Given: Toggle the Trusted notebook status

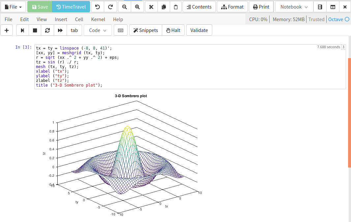Looking at the screenshot, I should click(316, 19).
